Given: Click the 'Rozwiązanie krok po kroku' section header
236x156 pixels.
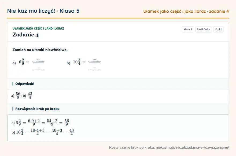Looking at the screenshot, I should (37, 109).
